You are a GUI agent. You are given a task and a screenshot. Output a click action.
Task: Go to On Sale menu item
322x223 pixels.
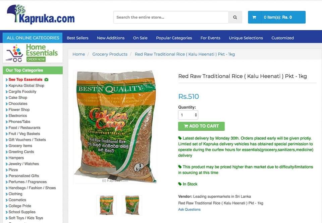(140, 38)
